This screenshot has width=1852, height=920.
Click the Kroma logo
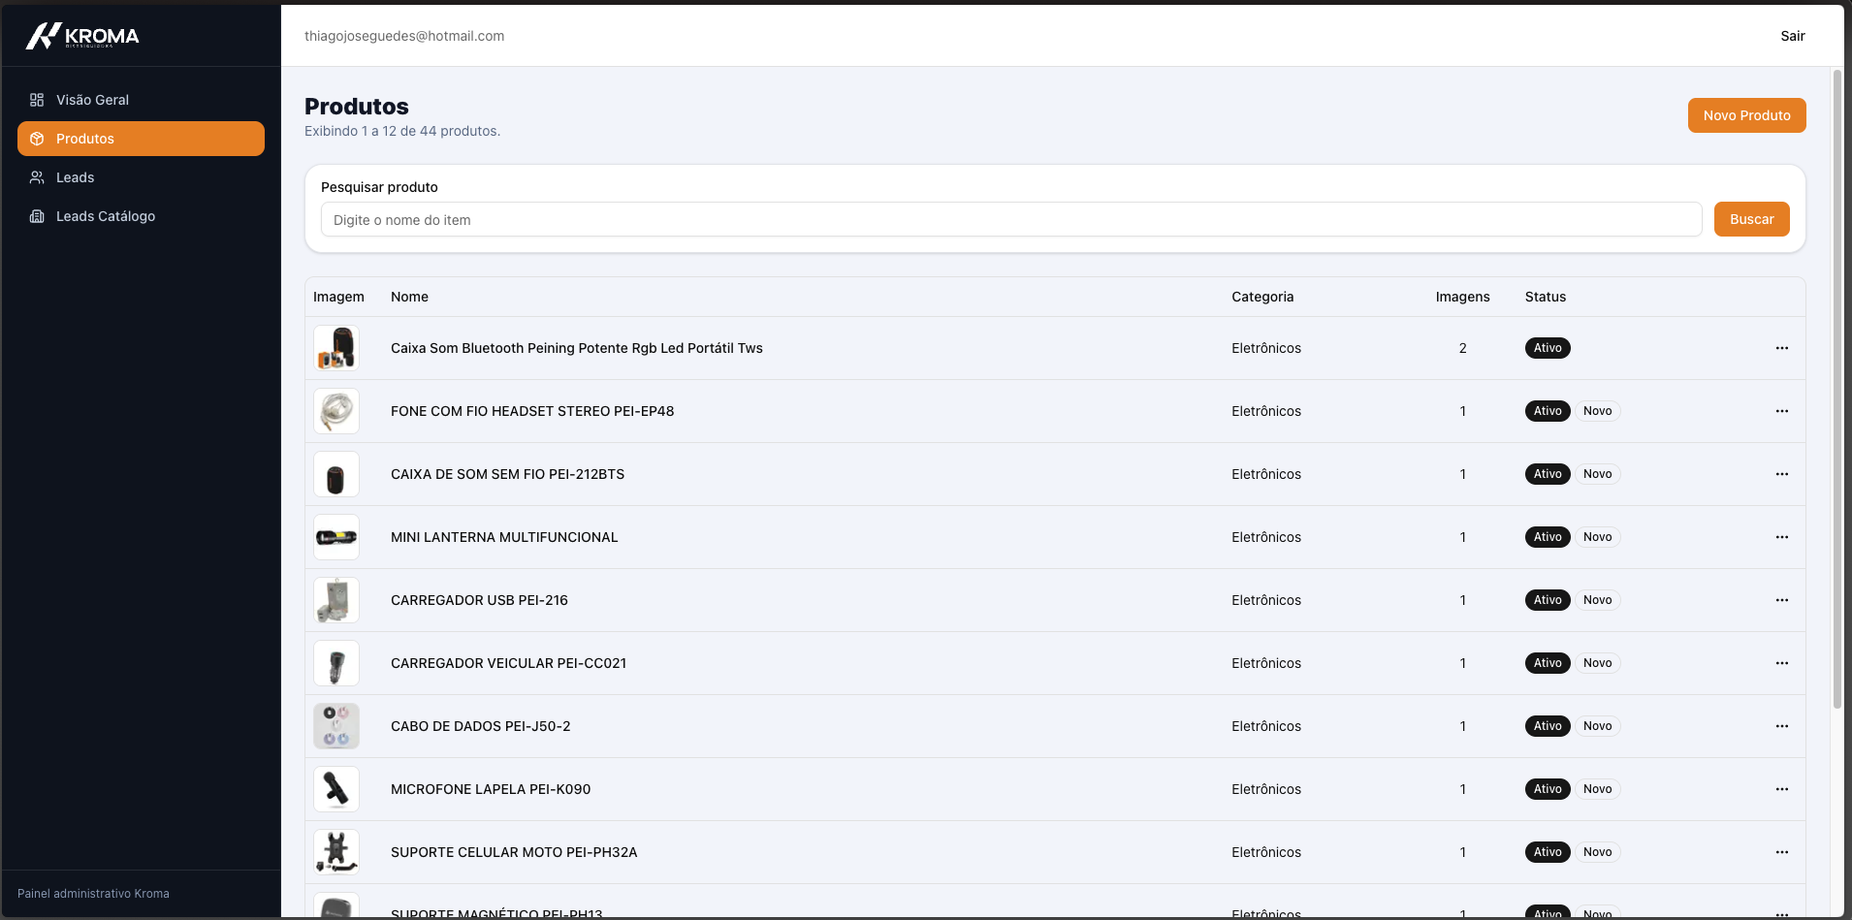click(x=82, y=36)
